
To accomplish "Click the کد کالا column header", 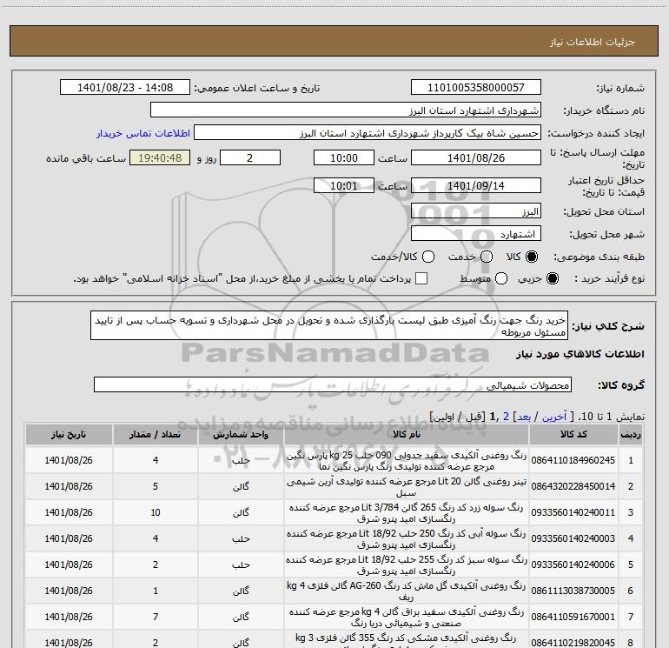I will pyautogui.click(x=573, y=434).
